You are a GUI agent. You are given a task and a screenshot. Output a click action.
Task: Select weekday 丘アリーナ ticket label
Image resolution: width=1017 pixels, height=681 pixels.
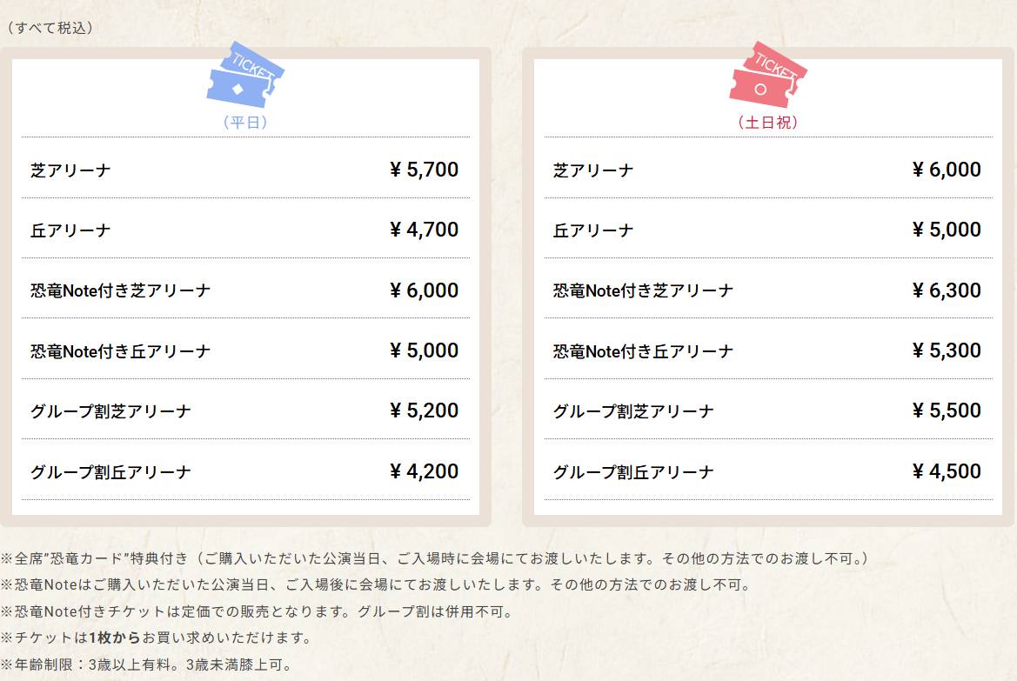coord(70,230)
